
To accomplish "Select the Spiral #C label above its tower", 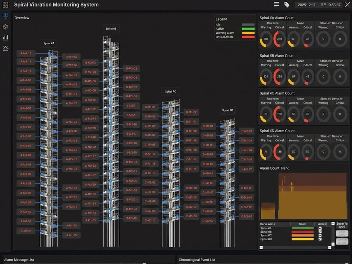I will (170, 92).
